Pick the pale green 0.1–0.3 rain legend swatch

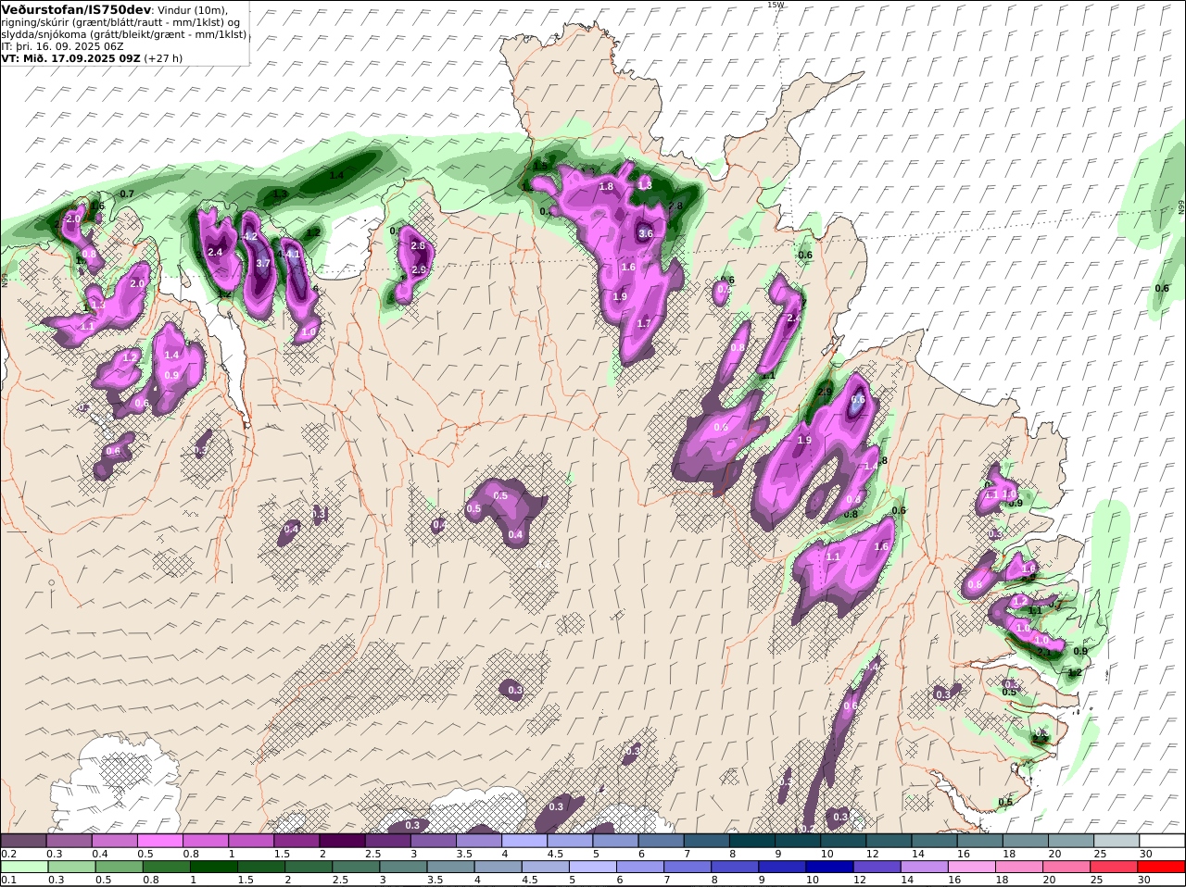pyautogui.click(x=23, y=867)
